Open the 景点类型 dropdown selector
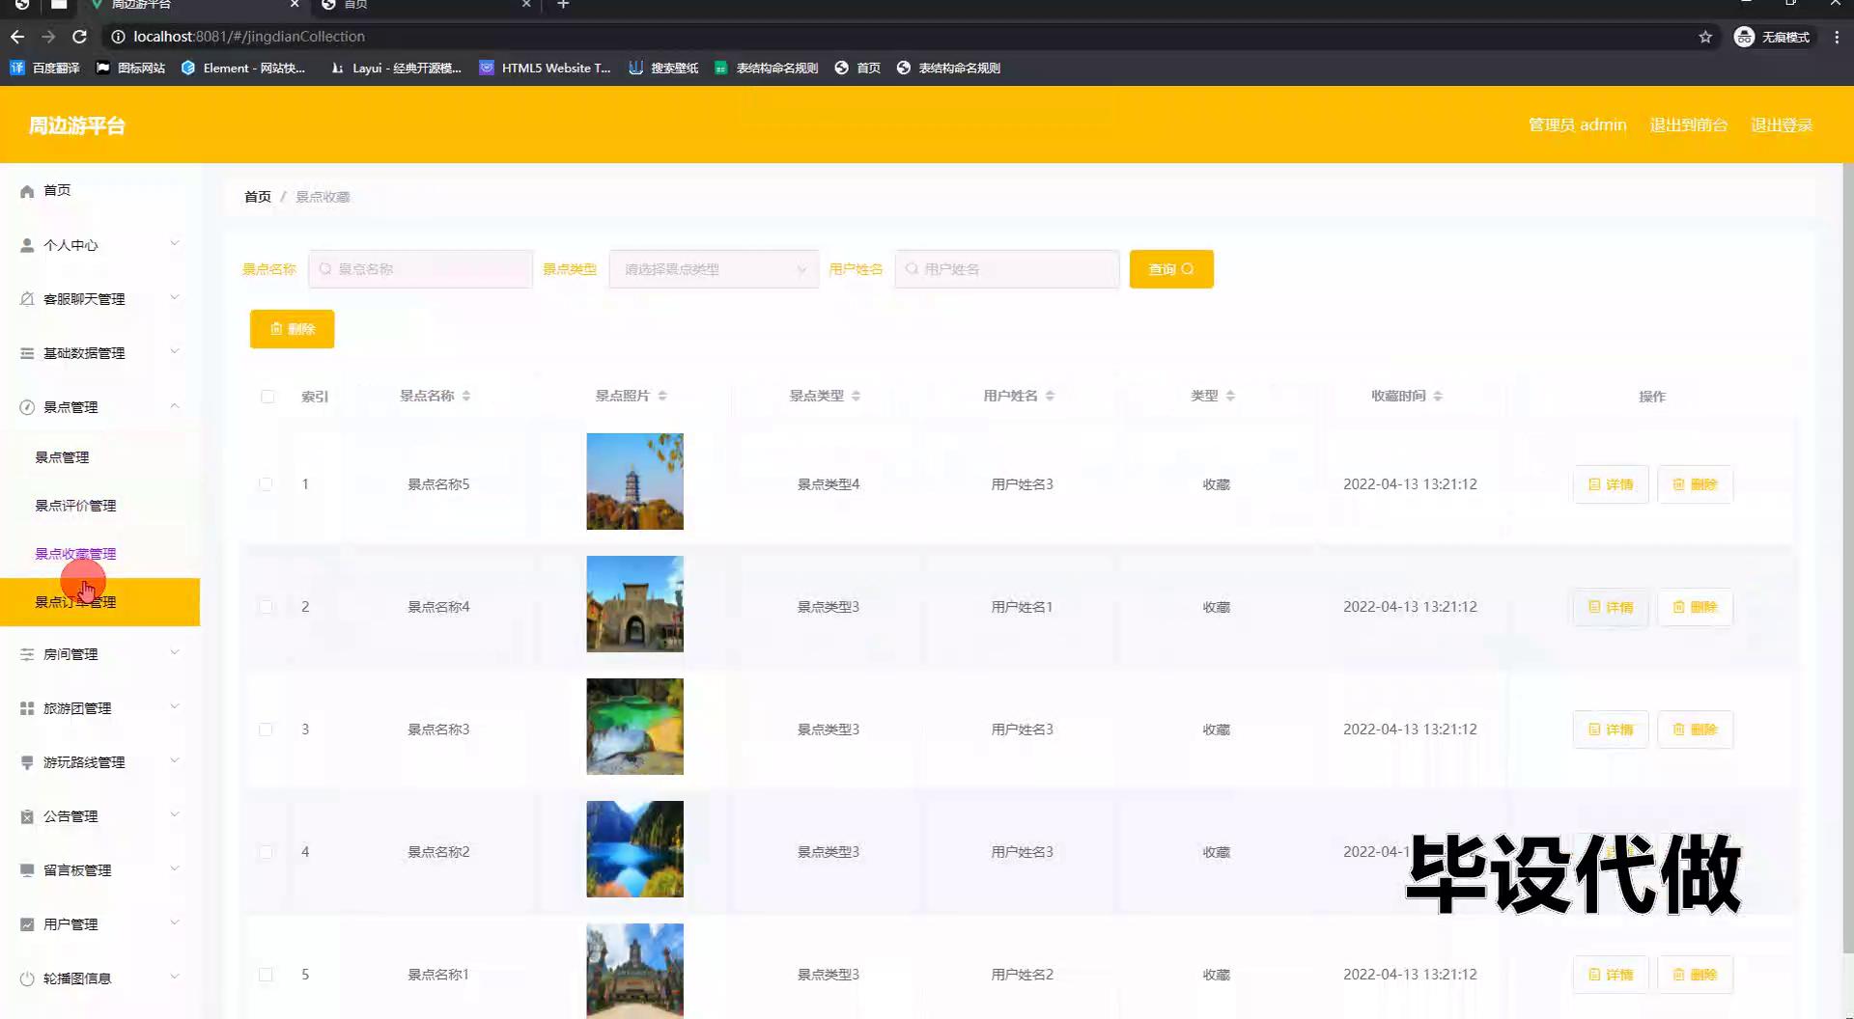Image resolution: width=1854 pixels, height=1019 pixels. (x=714, y=269)
